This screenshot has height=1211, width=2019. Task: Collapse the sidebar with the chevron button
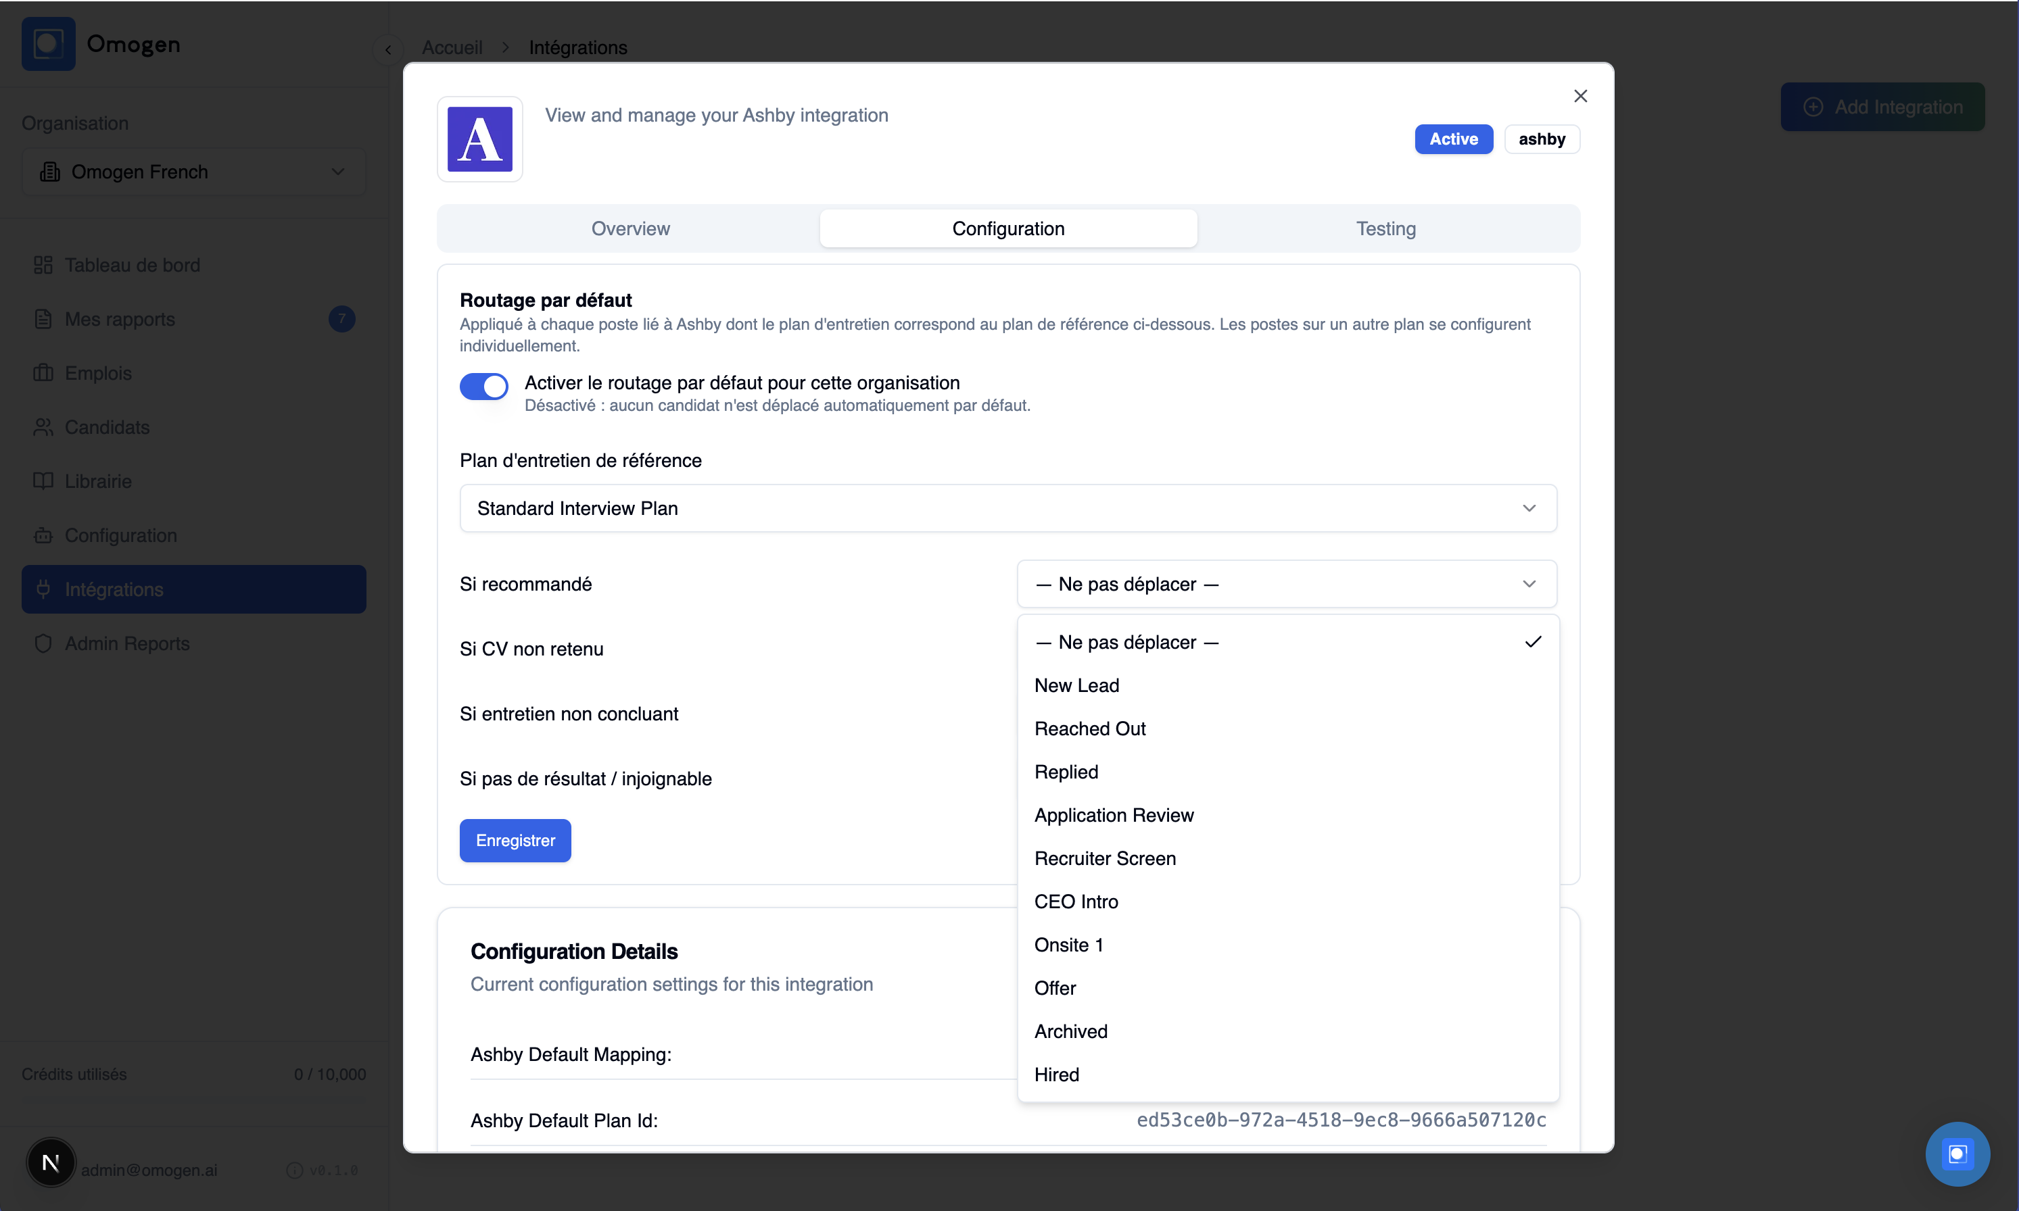click(388, 50)
